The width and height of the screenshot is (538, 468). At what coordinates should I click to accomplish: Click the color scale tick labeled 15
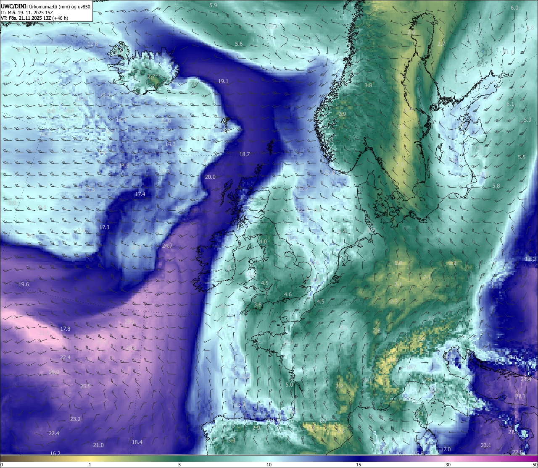point(359,465)
